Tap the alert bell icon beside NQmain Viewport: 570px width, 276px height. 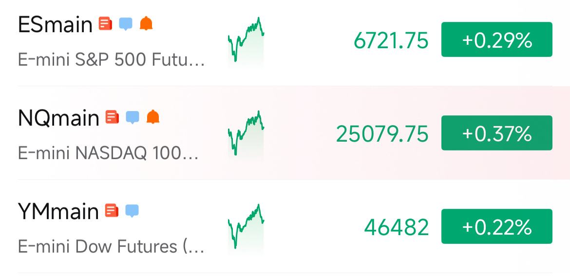coord(153,117)
